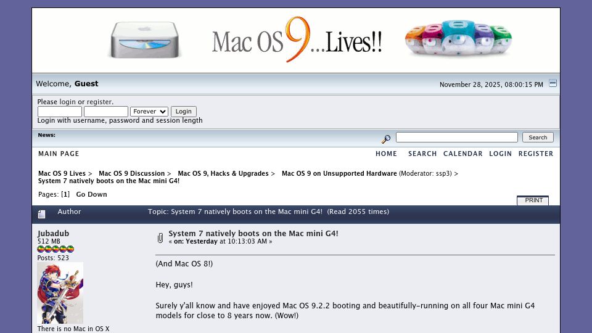Screen dimensions: 592x333
Task: Click the magnifying glass search icon
Action: click(386, 139)
